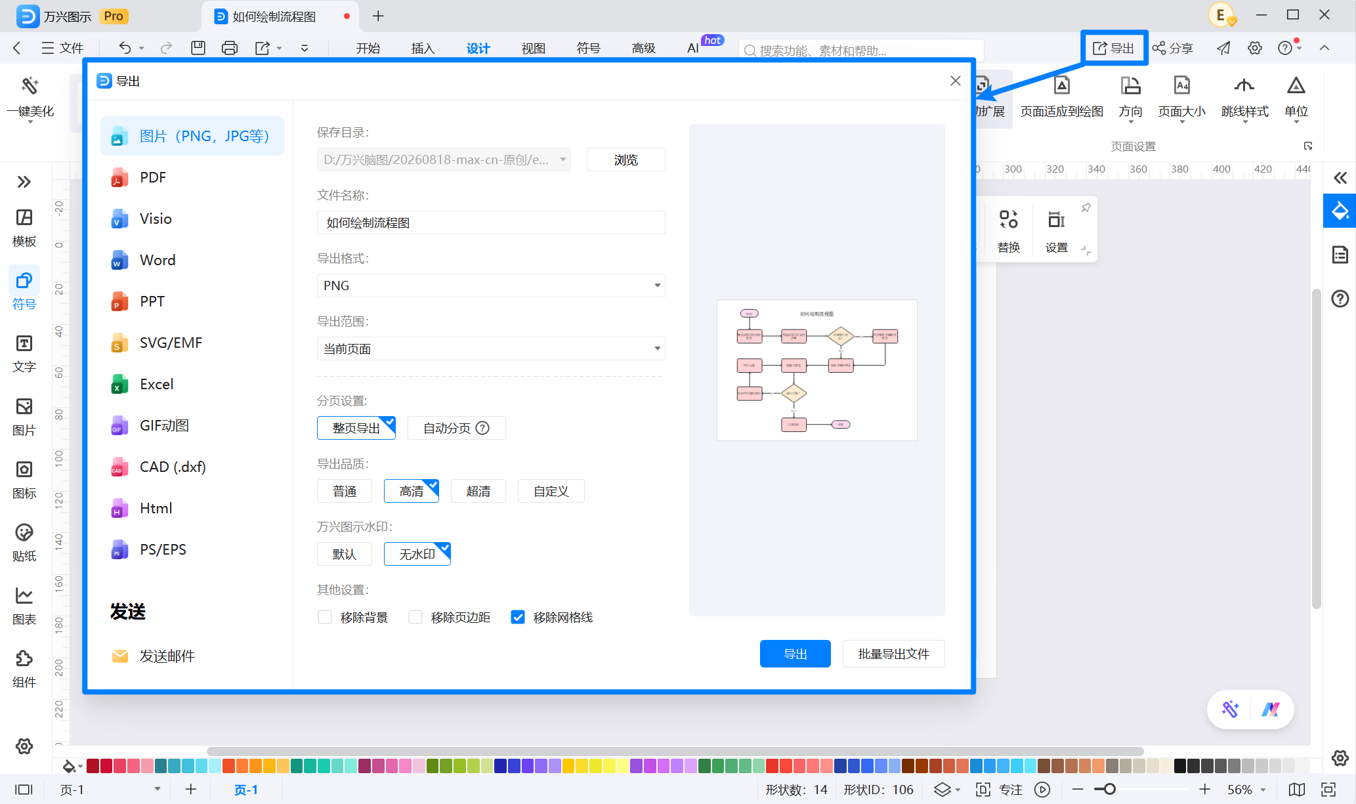Open the zoom percentage 56% dropdown
Viewport: 1356px width, 804px height.
click(x=1262, y=790)
